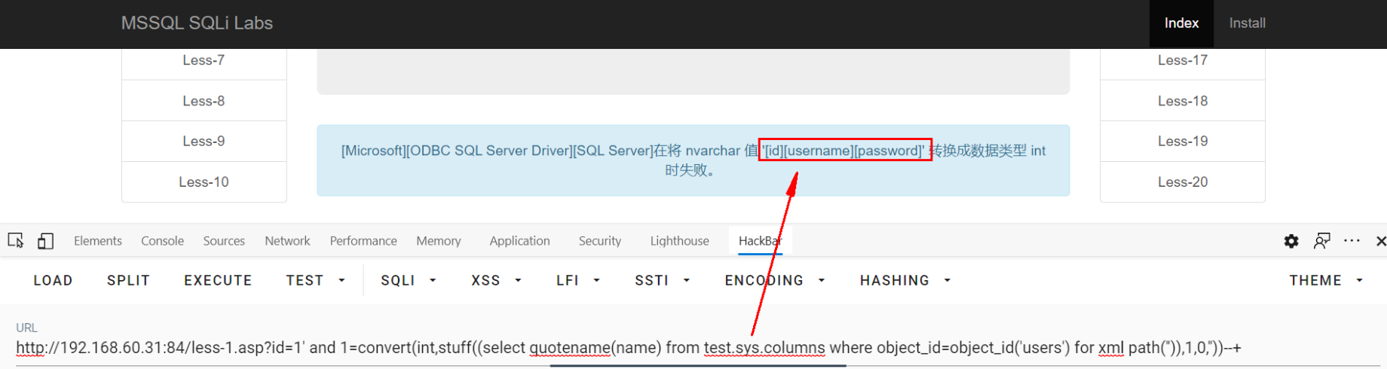Open lesson Less-10
The height and width of the screenshot is (369, 1387).
(x=204, y=181)
